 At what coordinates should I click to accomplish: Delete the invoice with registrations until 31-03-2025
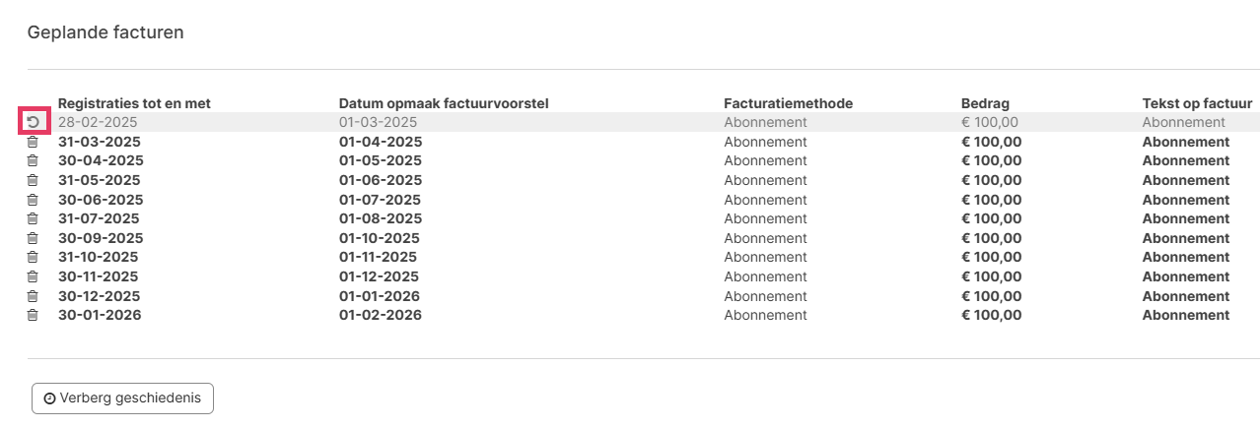(x=33, y=142)
